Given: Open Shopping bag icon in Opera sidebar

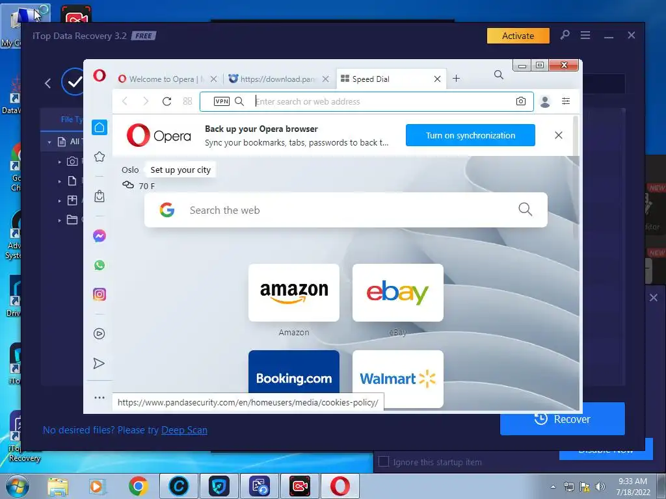Looking at the screenshot, I should [100, 196].
